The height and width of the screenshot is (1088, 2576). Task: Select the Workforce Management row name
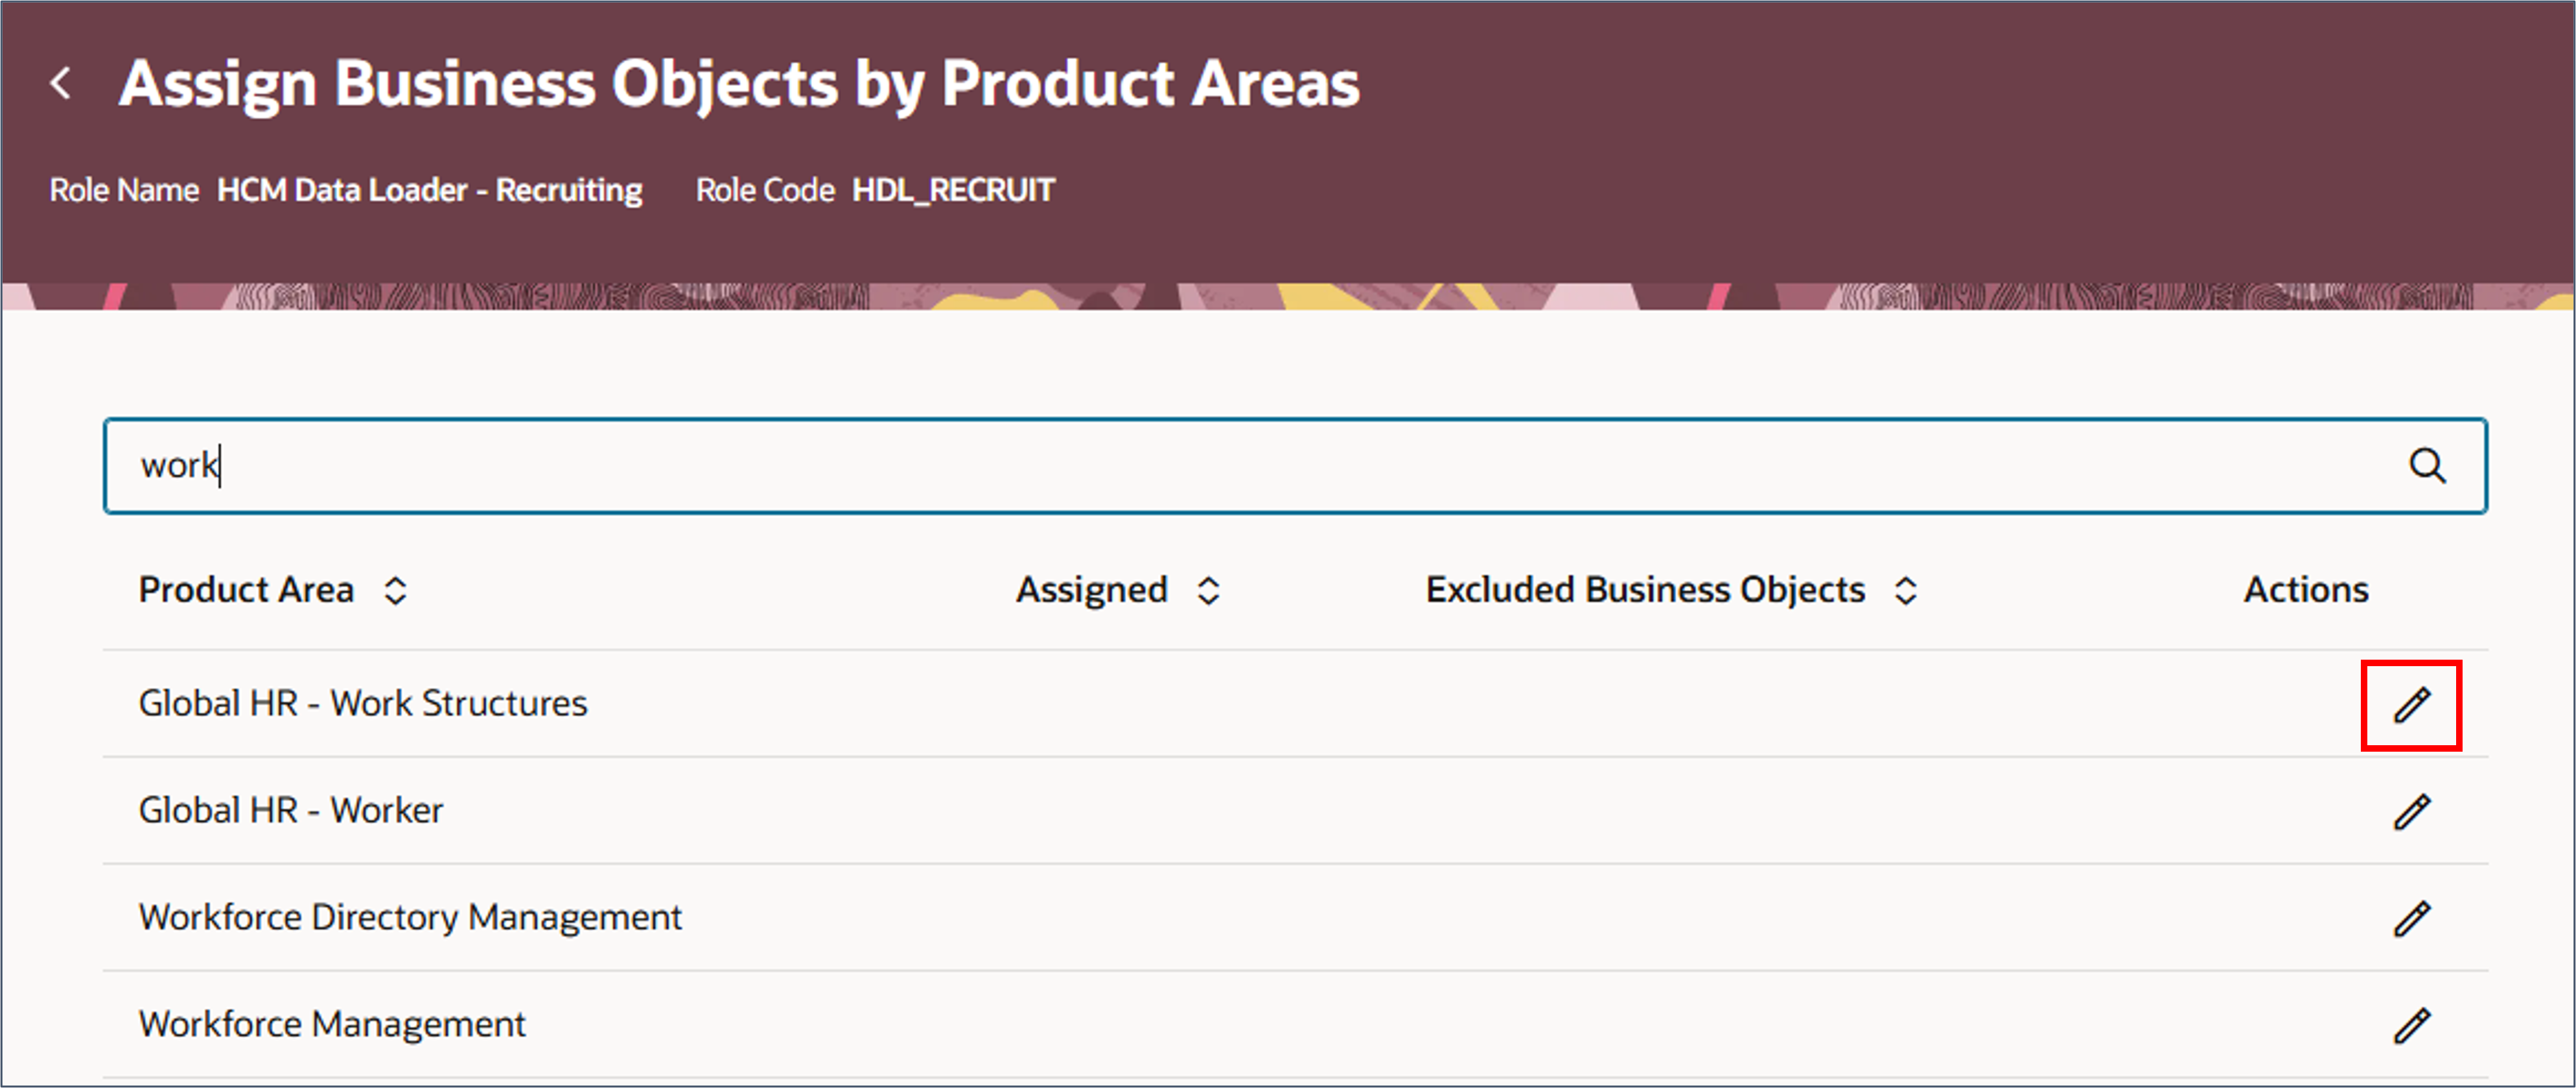coord(332,1024)
